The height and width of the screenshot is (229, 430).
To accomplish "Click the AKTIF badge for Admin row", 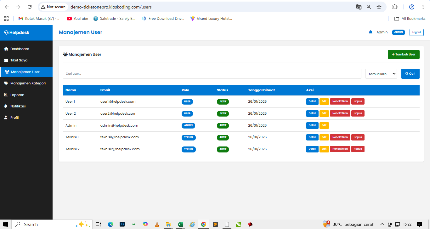I will pyautogui.click(x=223, y=125).
